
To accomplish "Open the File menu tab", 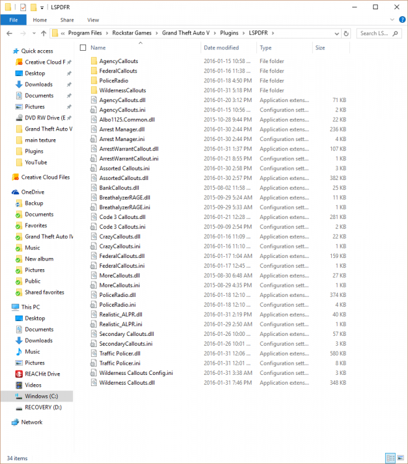I will click(14, 20).
